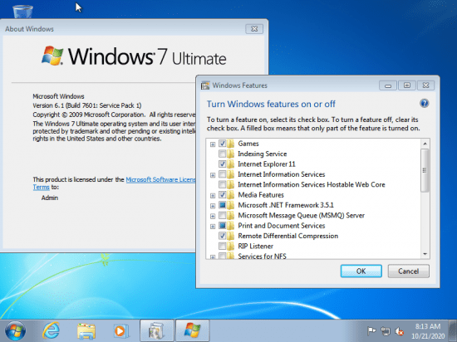Toggle Print and Document Services checkbox
The height and width of the screenshot is (342, 457).
point(223,226)
